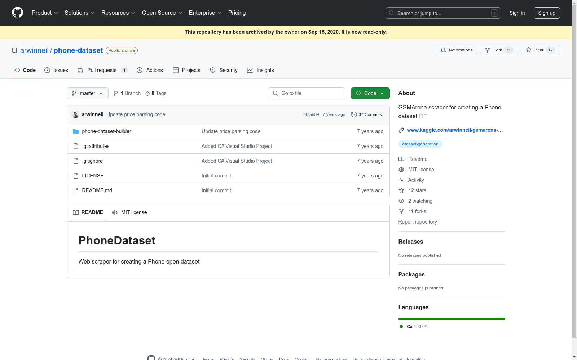Open commit 3bfab89
577x360 pixels.
tap(311, 114)
